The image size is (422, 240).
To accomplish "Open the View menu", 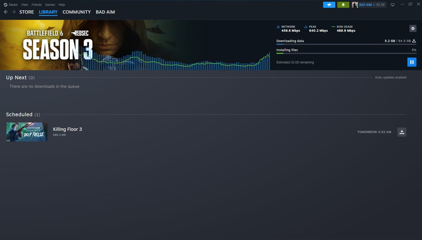I will (x=25, y=5).
